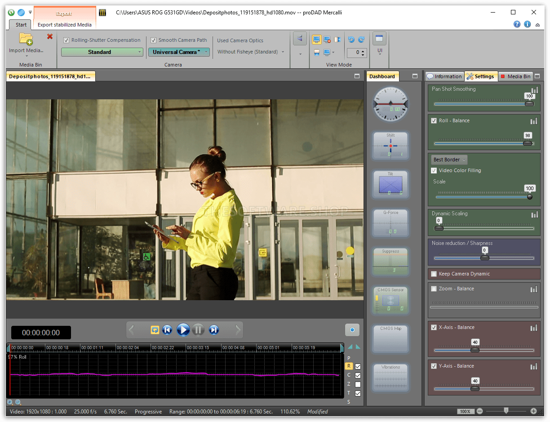Screen dimensions: 550x422
Task: Click the Redo arrow in the toolbar
Action: [360, 40]
